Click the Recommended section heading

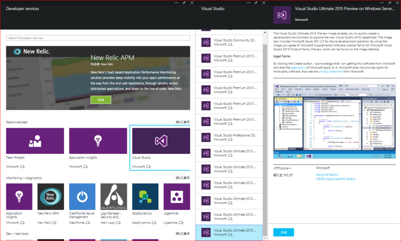17,122
